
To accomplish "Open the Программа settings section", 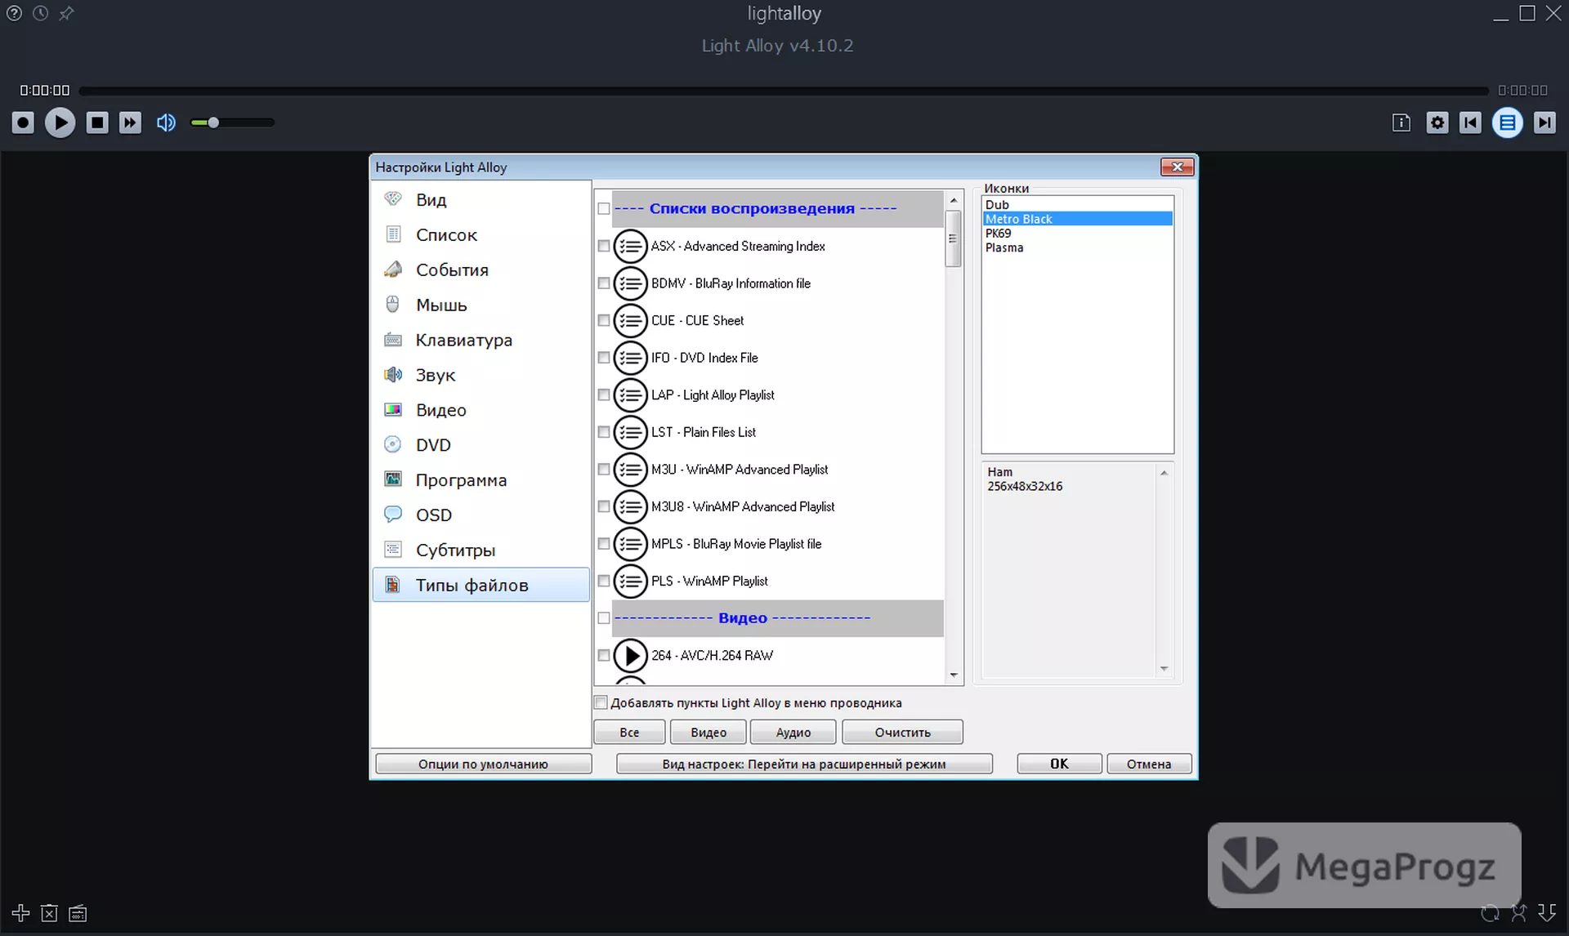I will (481, 481).
